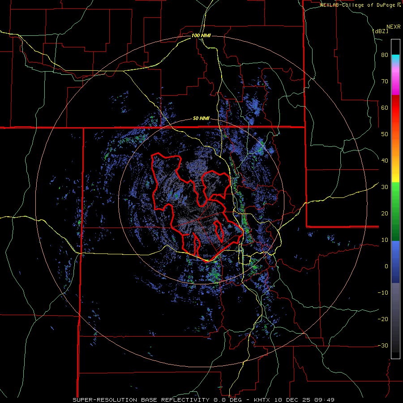This screenshot has width=403, height=403.
Task: Click the 20 value on the dBZ scale
Action: 385,214
